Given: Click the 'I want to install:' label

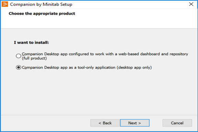Looking at the screenshot, I should click(31, 42).
